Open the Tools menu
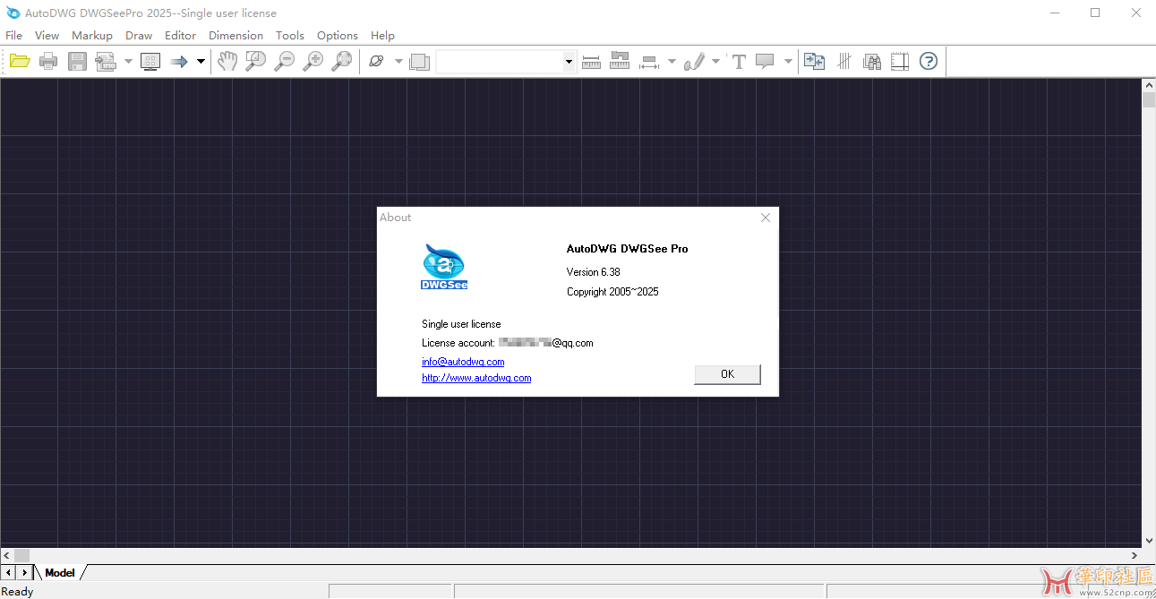 pos(290,36)
